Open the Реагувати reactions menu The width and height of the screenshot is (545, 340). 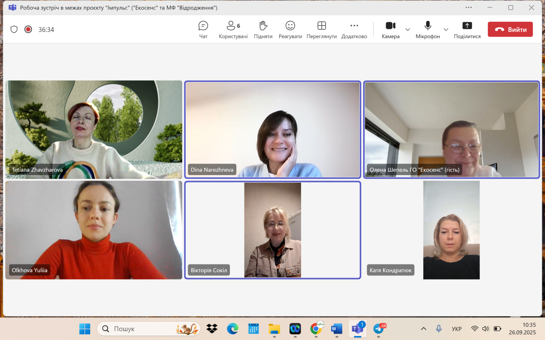coord(290,30)
